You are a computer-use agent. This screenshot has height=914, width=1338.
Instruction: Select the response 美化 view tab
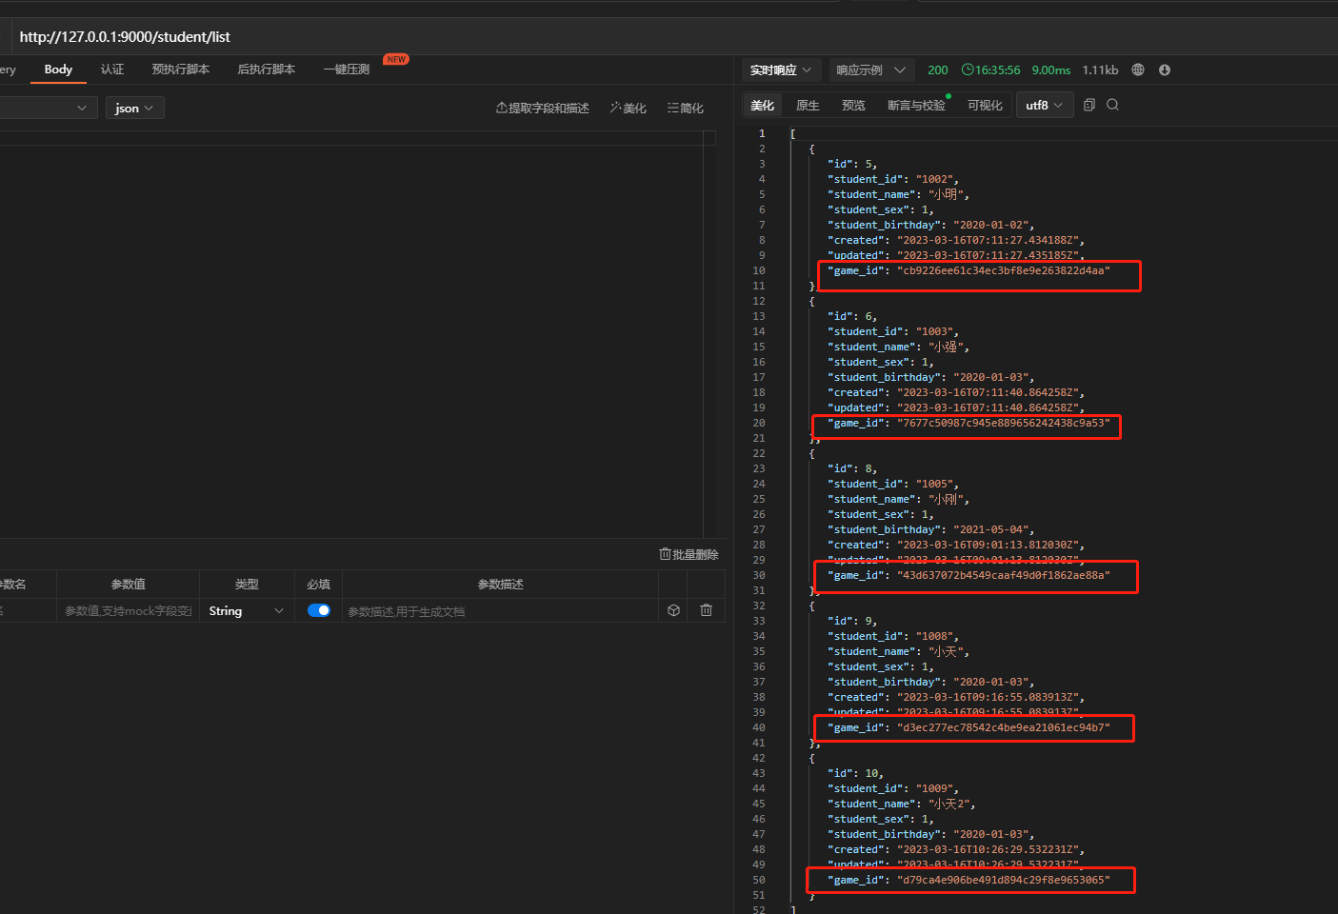762,105
